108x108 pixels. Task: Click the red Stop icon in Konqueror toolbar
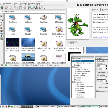click(6, 7)
